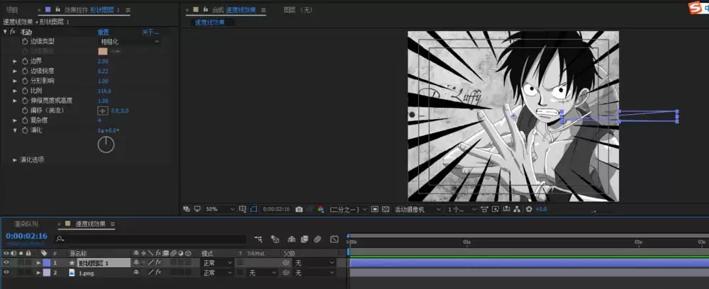Toggle the mask and shape path visibility icon
Viewport: 709px width, 289px height.
click(x=253, y=209)
